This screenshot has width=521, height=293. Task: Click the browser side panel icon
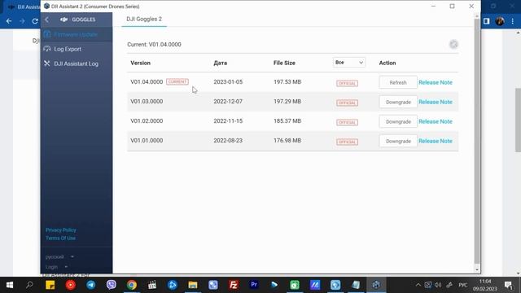pyautogui.click(x=487, y=21)
